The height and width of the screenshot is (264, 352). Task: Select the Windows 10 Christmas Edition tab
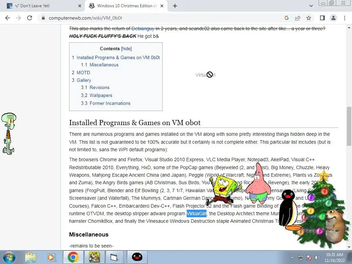pos(126,6)
